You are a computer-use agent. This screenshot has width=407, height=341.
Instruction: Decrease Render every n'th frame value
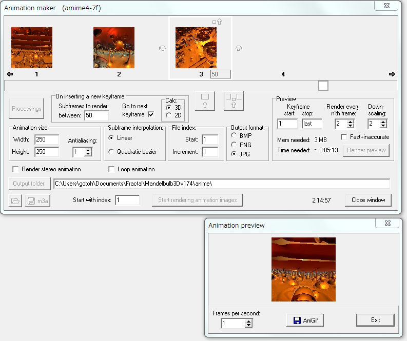click(351, 126)
